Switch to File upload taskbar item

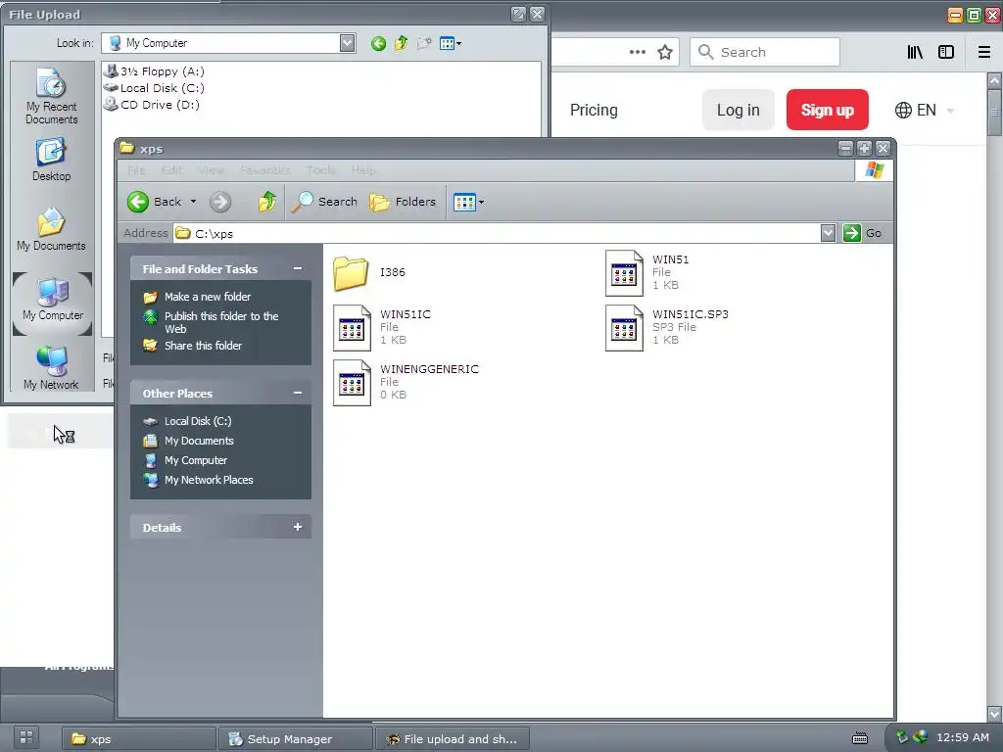(x=453, y=739)
